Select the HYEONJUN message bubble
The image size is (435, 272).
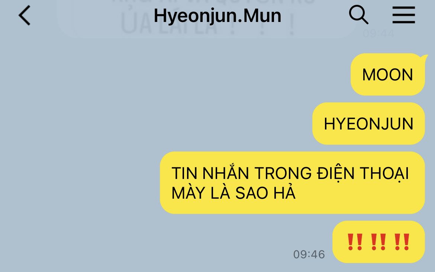(368, 124)
